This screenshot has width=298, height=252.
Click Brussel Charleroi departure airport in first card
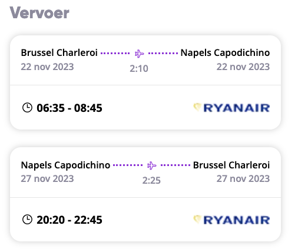(59, 52)
